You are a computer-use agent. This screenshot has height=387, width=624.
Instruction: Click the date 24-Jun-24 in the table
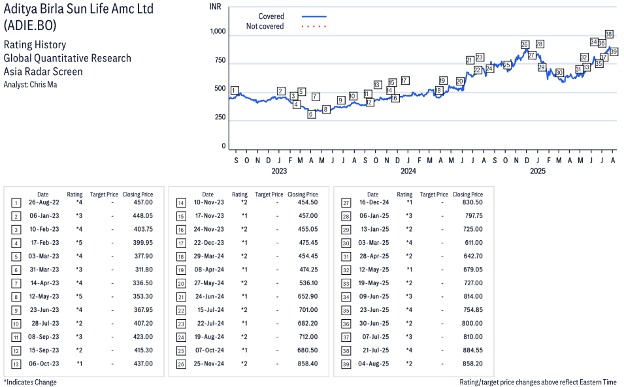(x=210, y=296)
